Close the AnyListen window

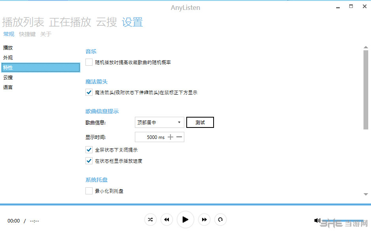tap(365, 6)
